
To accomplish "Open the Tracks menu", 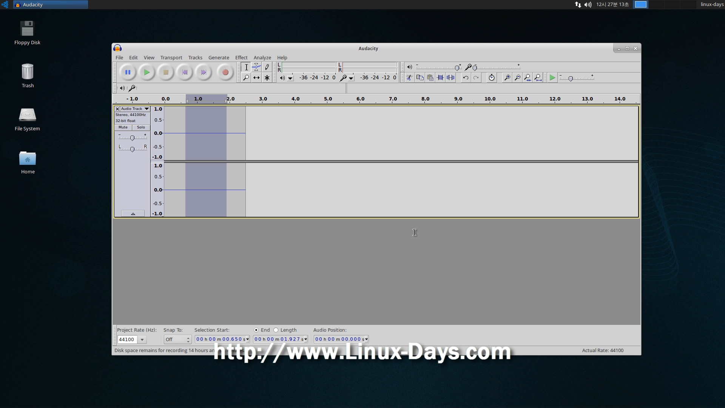I will point(195,58).
